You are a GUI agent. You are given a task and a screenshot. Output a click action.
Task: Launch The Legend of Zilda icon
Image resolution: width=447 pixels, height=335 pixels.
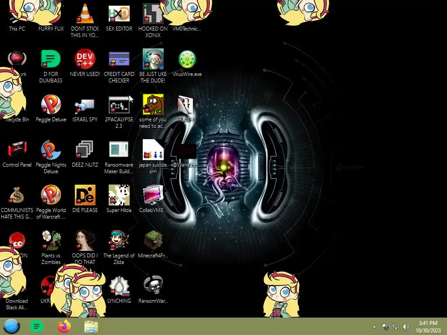tap(119, 240)
